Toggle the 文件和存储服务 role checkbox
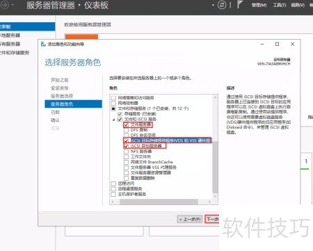This screenshot has width=313, height=251. [x=113, y=108]
